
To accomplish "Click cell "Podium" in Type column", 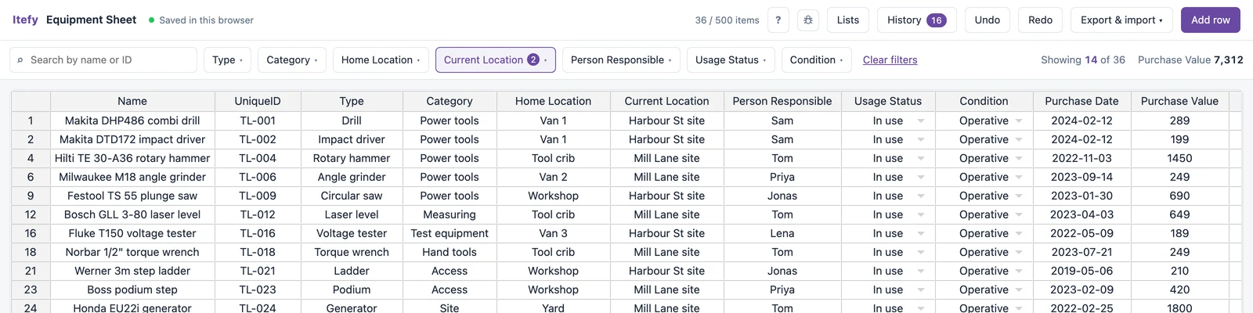I will (x=352, y=290).
